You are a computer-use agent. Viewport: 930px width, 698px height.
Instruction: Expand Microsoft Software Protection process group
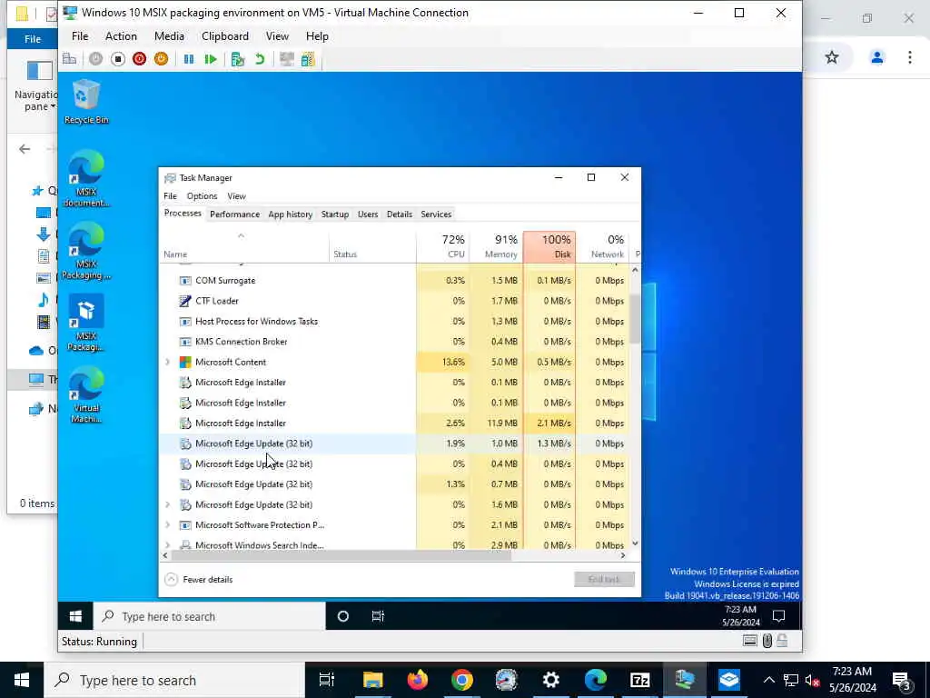click(167, 524)
